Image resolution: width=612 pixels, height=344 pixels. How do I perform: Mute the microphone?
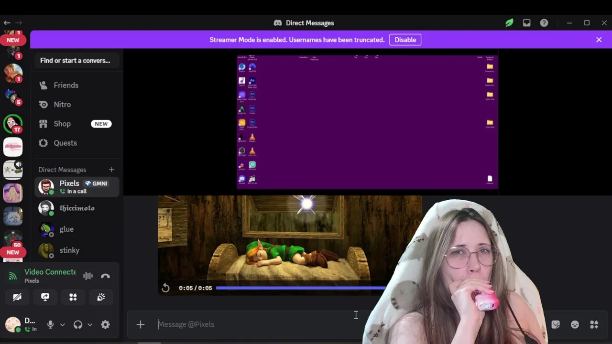(x=50, y=324)
